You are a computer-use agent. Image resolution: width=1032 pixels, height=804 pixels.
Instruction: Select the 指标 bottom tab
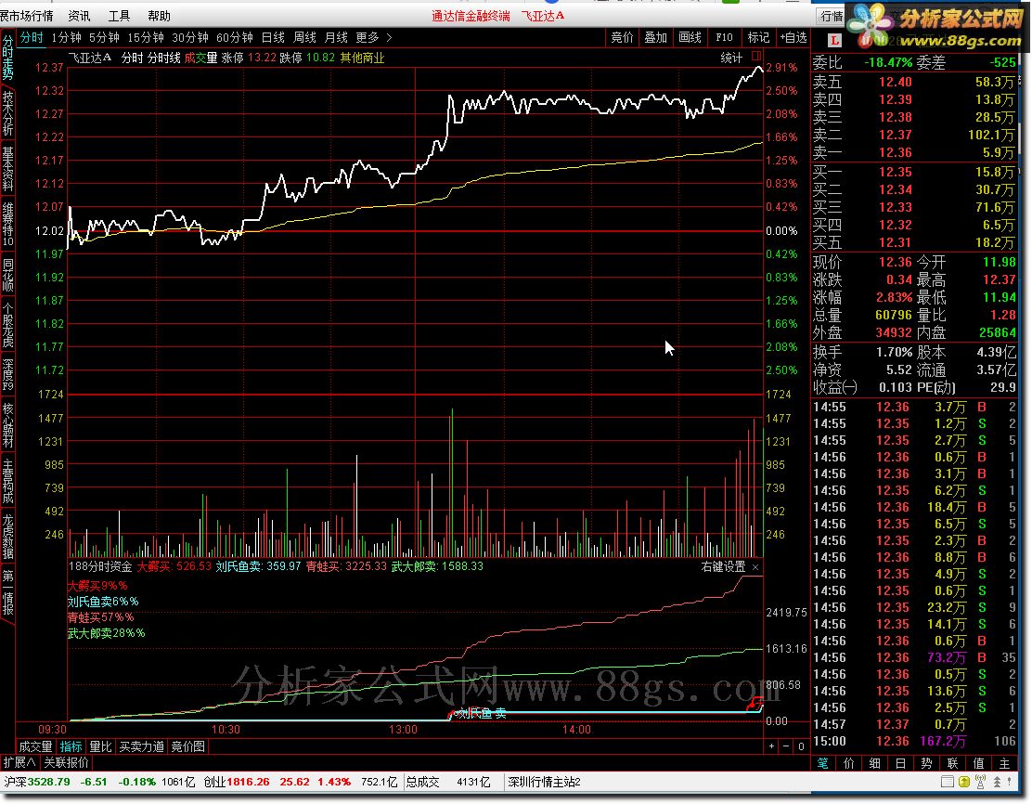pyautogui.click(x=71, y=746)
